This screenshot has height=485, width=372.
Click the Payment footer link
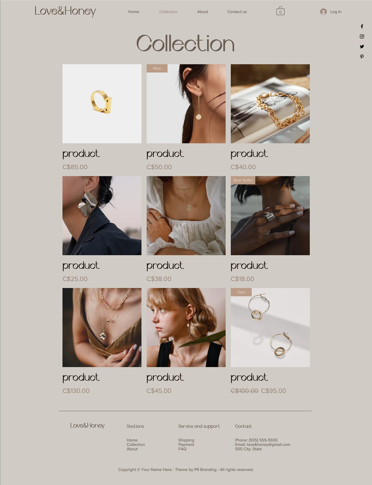(x=186, y=445)
